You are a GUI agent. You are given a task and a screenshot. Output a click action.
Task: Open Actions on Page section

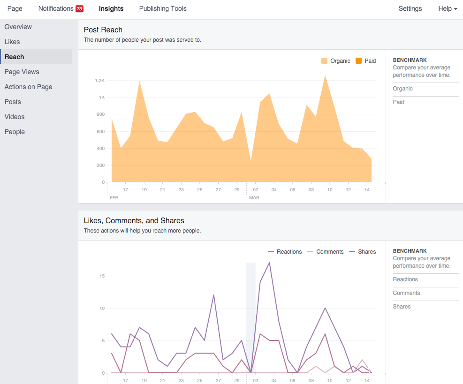click(x=29, y=87)
